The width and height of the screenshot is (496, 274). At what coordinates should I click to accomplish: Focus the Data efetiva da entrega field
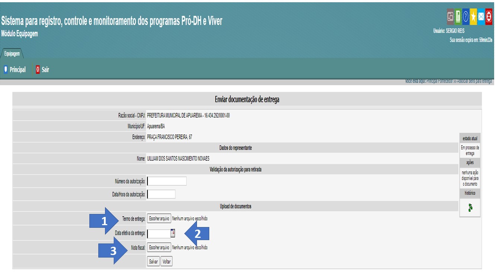[x=159, y=233]
